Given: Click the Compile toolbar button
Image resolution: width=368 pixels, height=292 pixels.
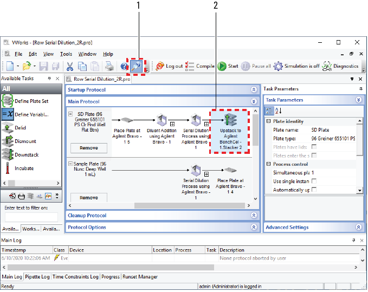Looking at the screenshot, I should pyautogui.click(x=200, y=66).
